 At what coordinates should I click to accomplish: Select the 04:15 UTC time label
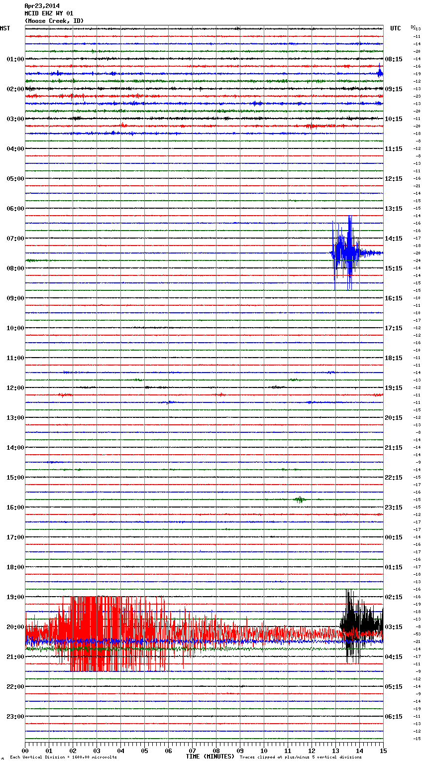tap(394, 657)
